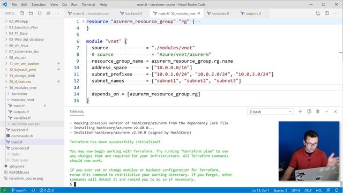Expand the .terraform folder

[19, 94]
